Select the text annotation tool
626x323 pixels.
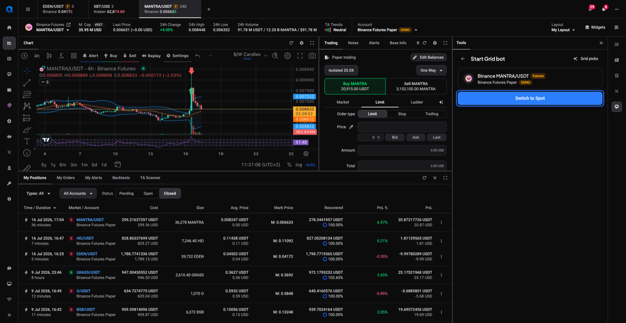pyautogui.click(x=27, y=141)
